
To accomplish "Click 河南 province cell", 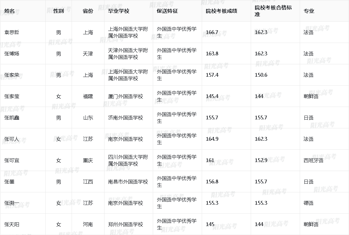I will pos(88,224).
